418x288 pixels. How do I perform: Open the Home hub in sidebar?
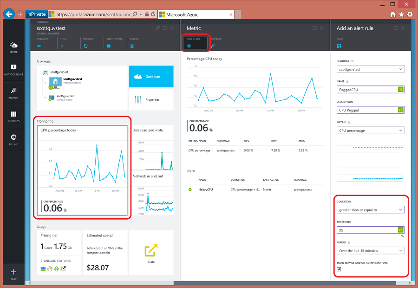pyautogui.click(x=13, y=47)
